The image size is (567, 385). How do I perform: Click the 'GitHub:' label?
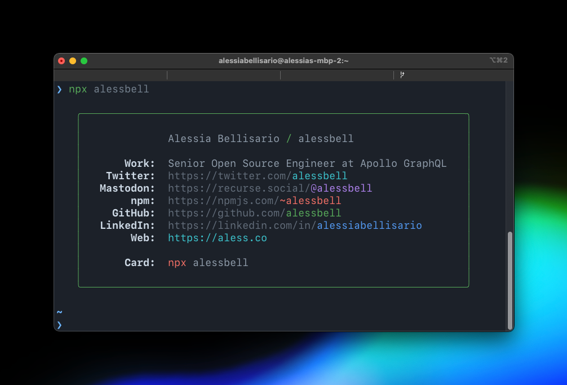click(x=134, y=213)
